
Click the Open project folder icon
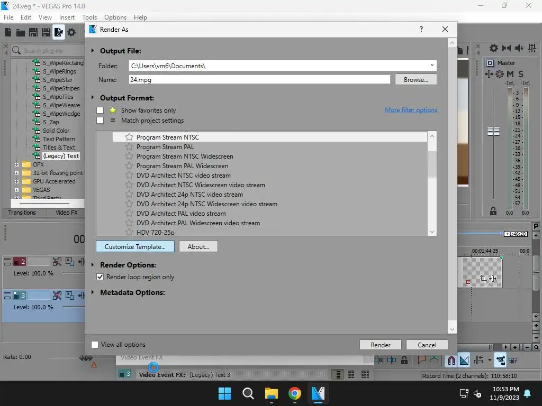tap(21, 32)
